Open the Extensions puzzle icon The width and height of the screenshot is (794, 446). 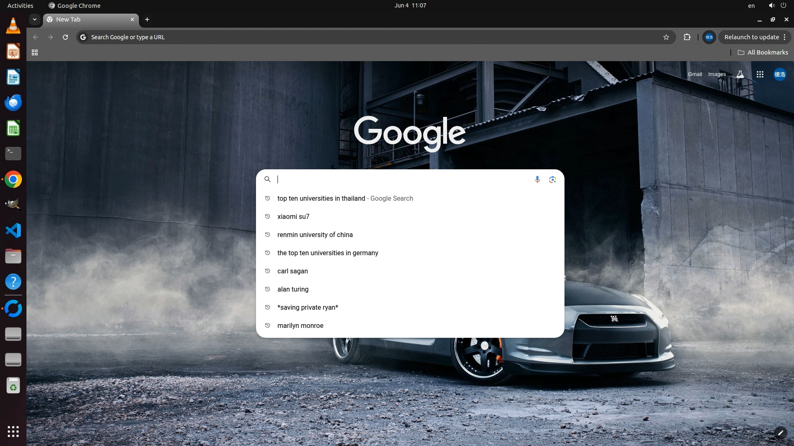coord(687,37)
